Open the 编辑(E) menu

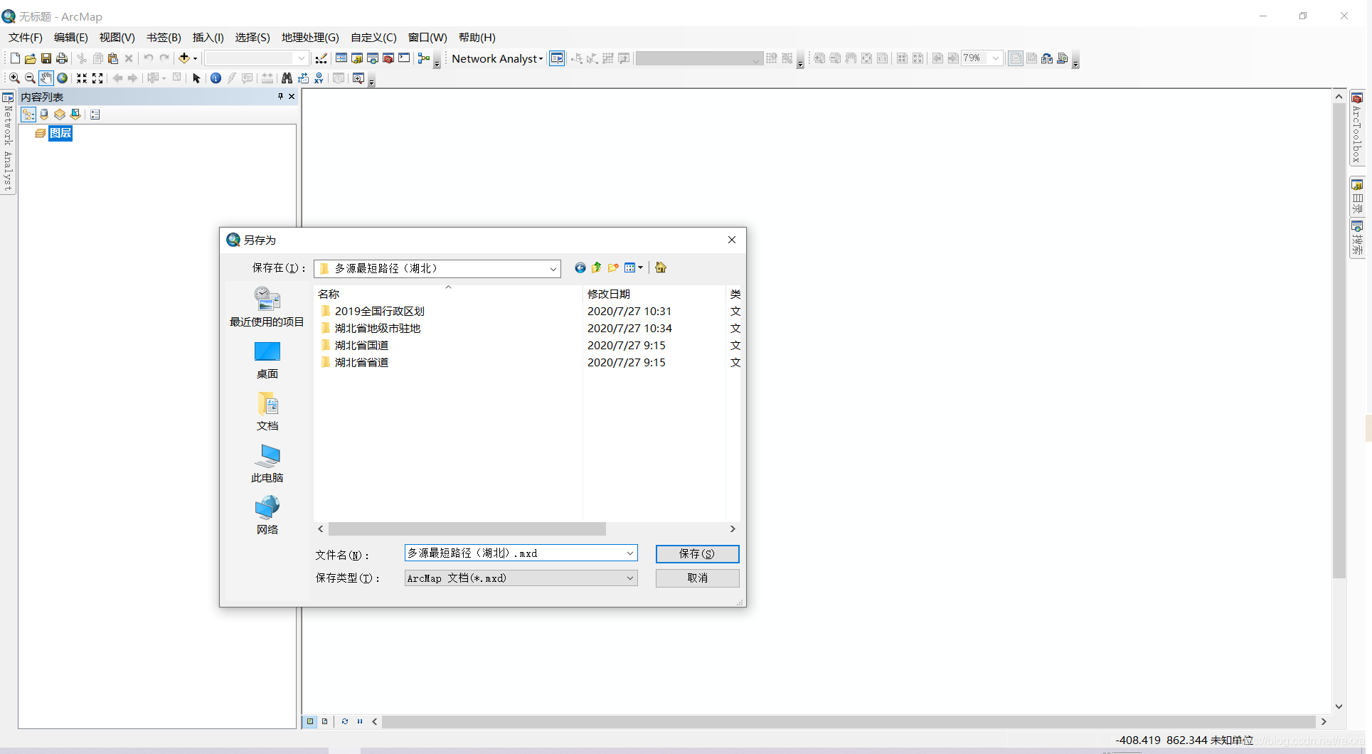click(x=70, y=38)
